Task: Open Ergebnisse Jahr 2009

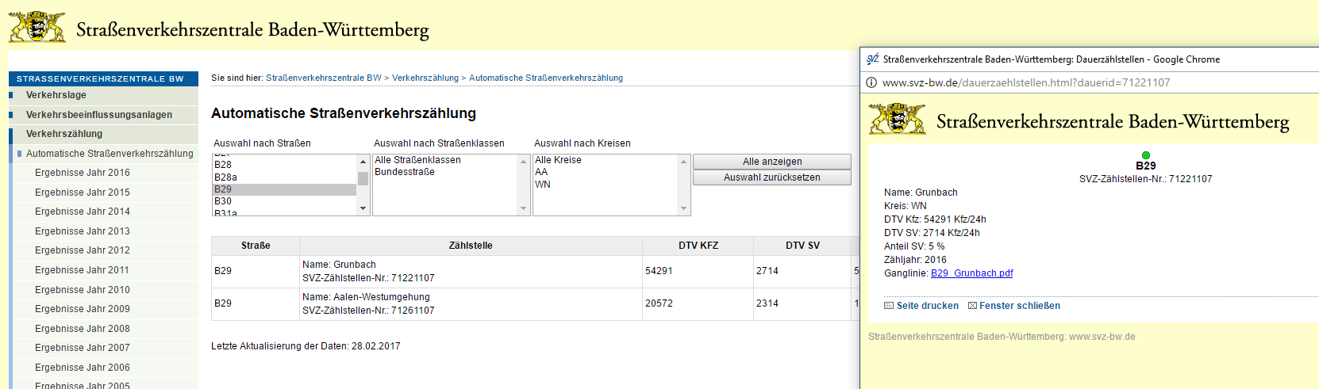Action: pos(83,309)
